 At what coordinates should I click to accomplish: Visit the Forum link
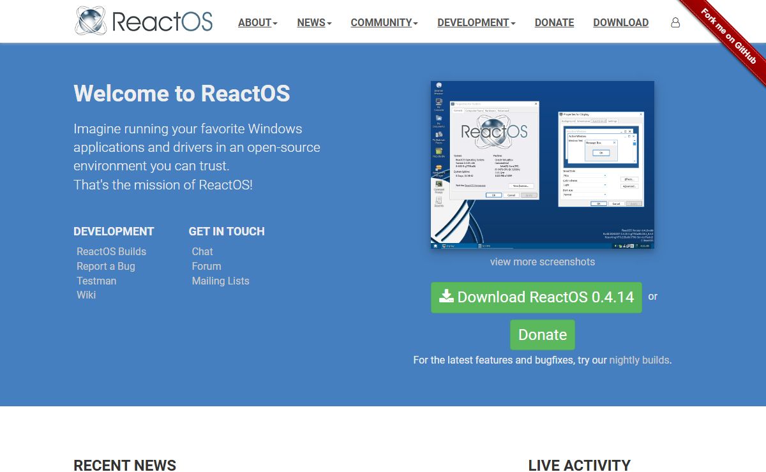pos(206,266)
